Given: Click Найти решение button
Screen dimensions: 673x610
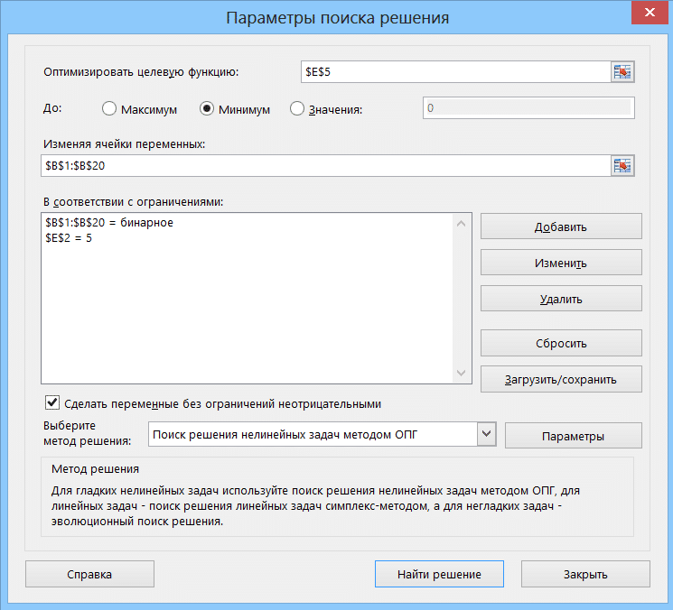Looking at the screenshot, I should click(439, 574).
